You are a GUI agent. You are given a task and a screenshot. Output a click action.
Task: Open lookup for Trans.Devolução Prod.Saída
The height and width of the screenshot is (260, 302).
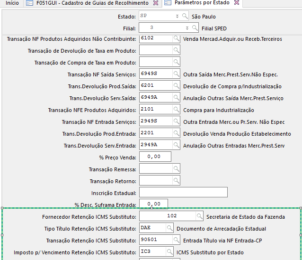coord(176,86)
